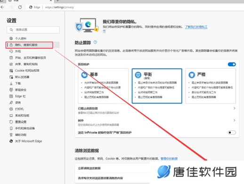Open the 了解我们的隐私工作 link
244x184 pixels.
point(196,27)
